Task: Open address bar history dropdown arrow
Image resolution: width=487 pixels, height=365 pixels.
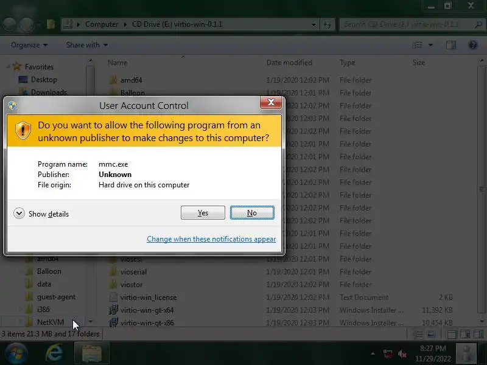Action: (314, 24)
